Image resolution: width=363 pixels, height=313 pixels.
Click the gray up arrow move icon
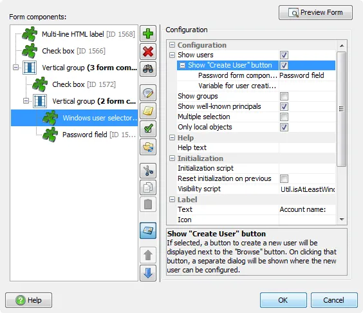tap(148, 255)
